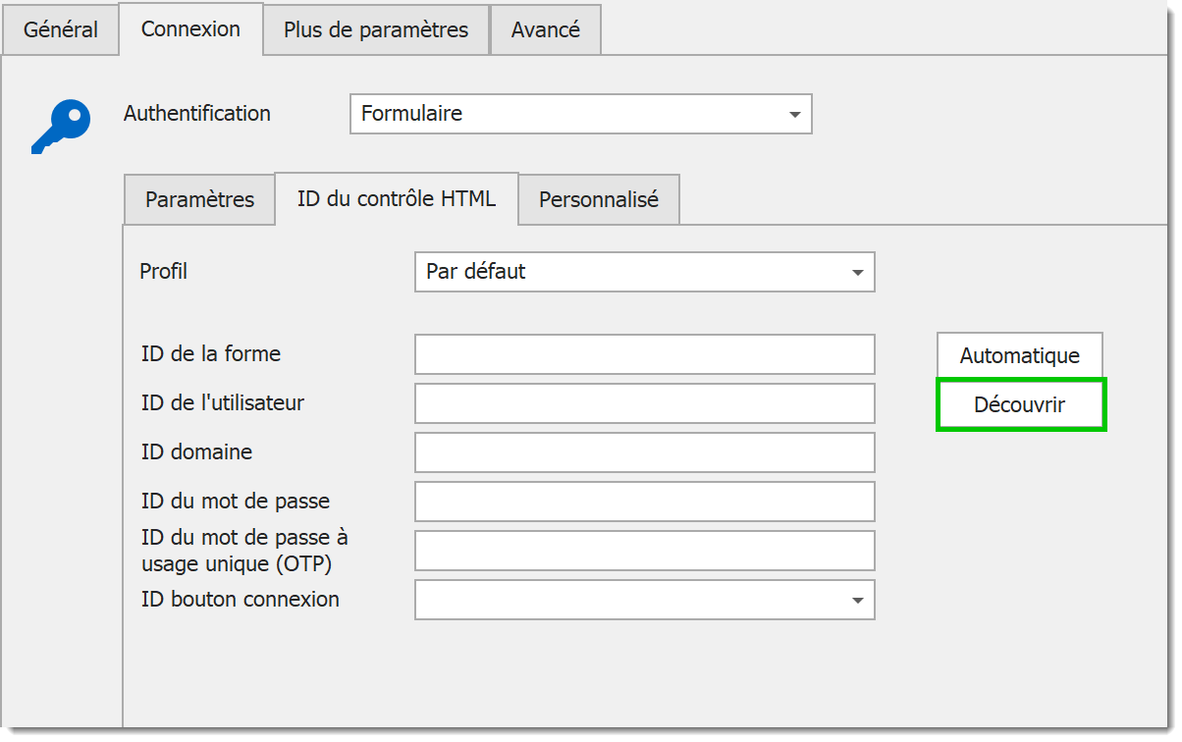Focus the ID de l'utilisateur input box
This screenshot has height=742, width=1182.
644,403
